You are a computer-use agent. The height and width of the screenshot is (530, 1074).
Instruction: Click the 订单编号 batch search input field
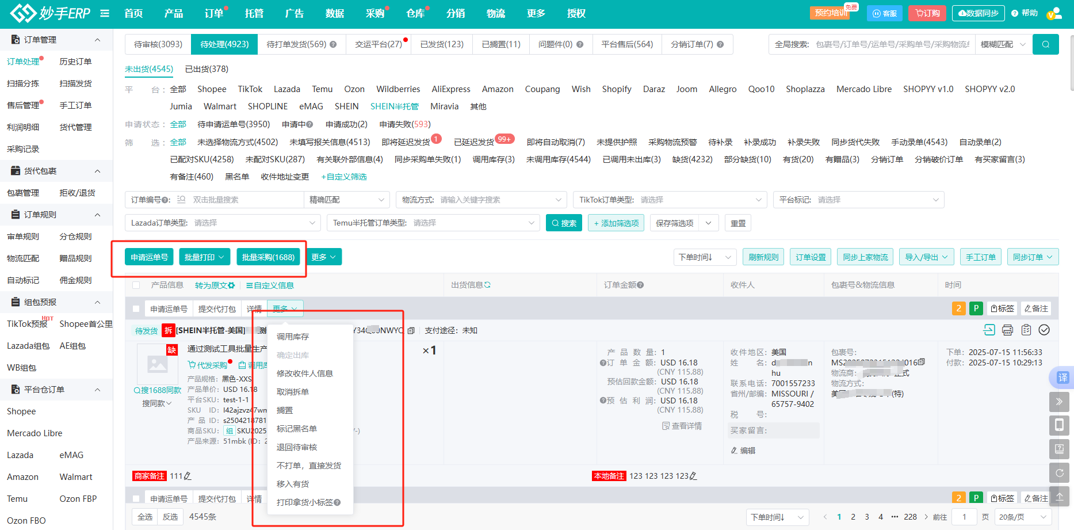point(246,200)
